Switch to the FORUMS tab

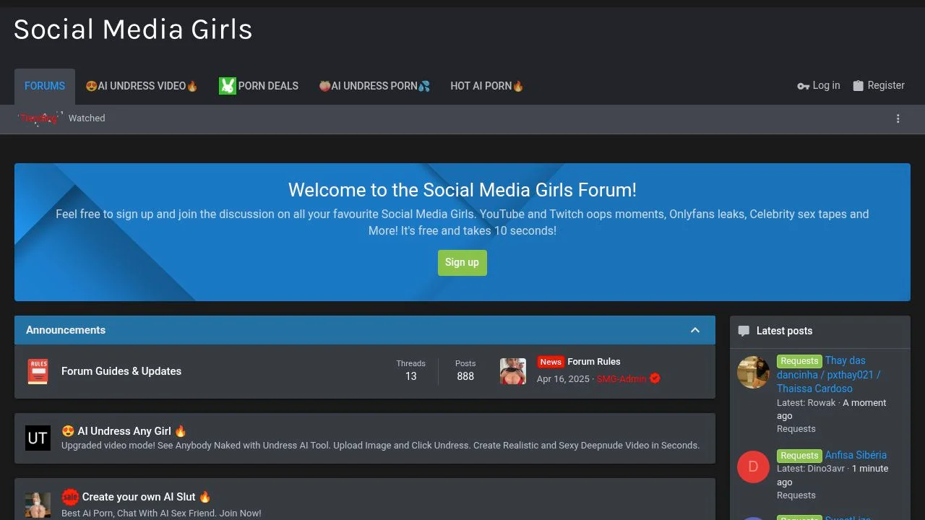click(x=44, y=85)
